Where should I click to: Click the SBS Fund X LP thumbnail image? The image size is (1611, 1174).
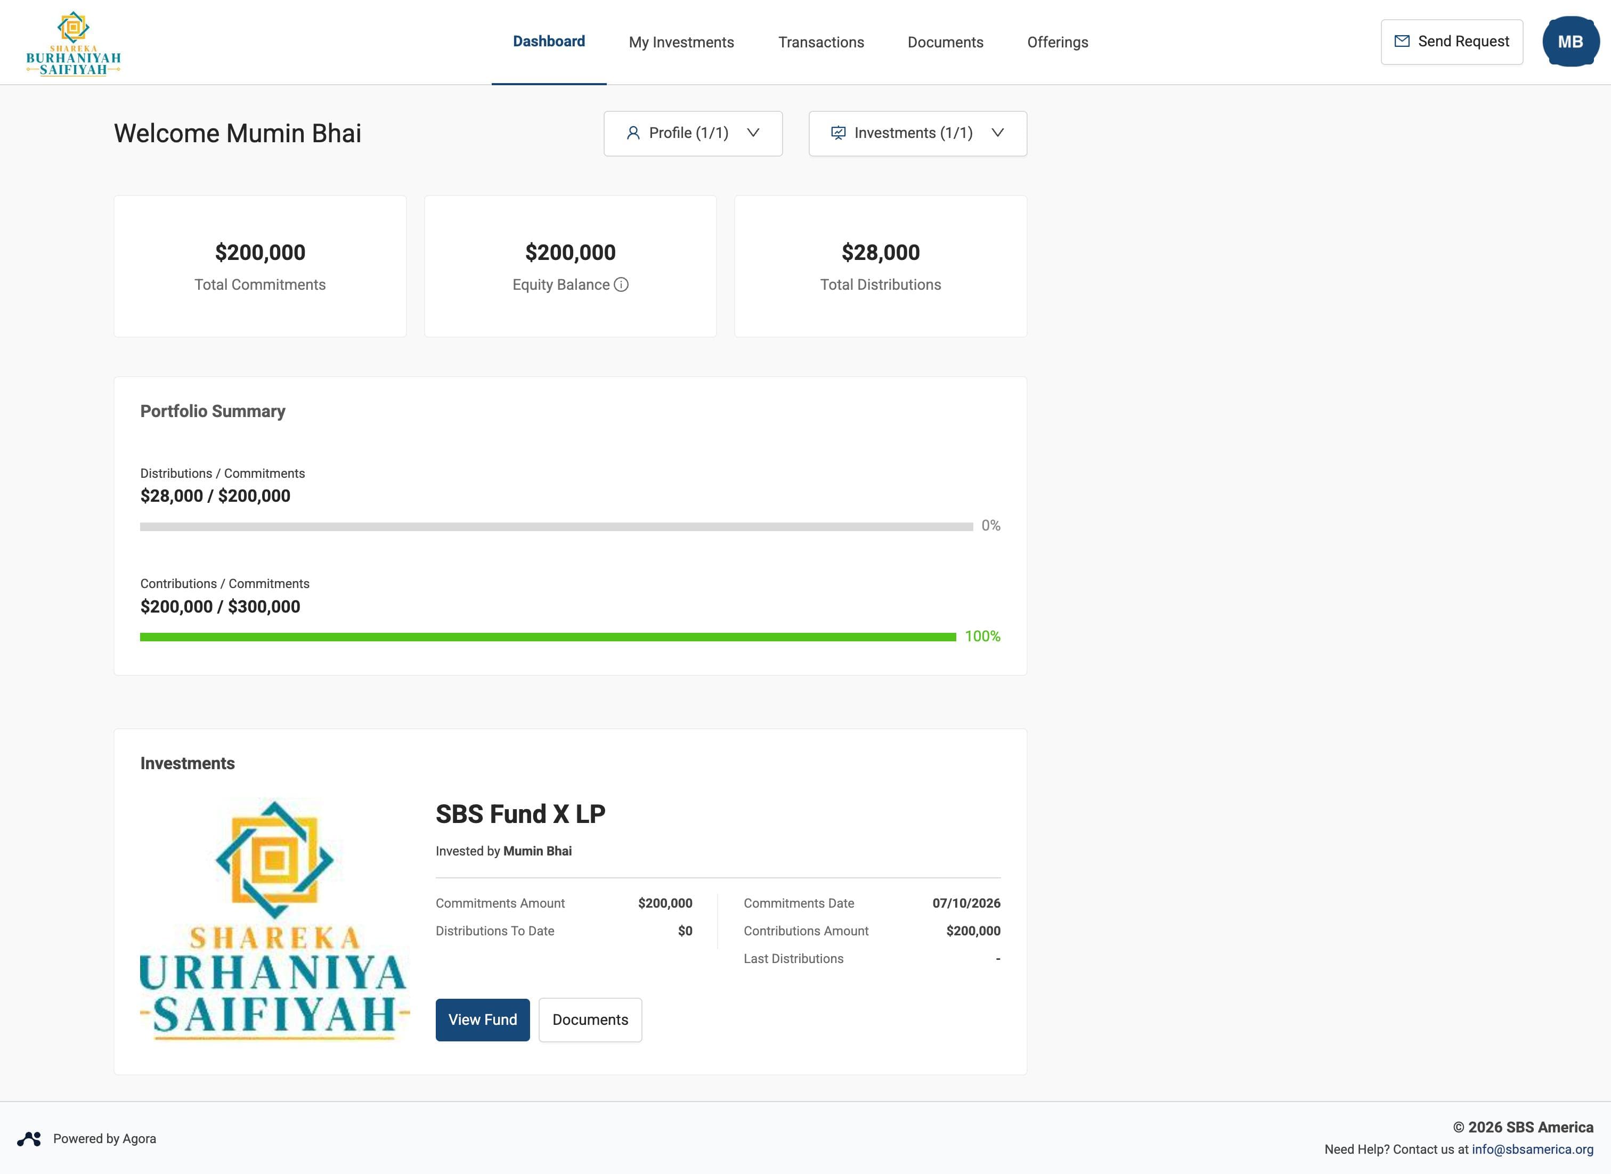[275, 920]
